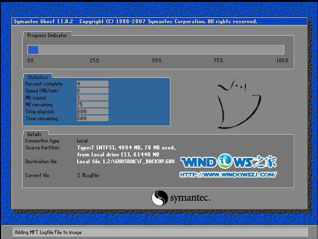Click the 50% mark under progress bar
This screenshot has width=318, height=239.
[157, 60]
